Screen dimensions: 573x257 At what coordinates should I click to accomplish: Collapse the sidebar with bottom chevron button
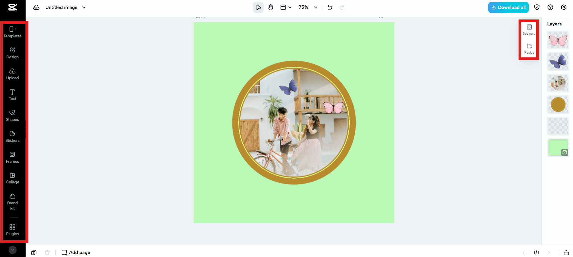(x=13, y=250)
